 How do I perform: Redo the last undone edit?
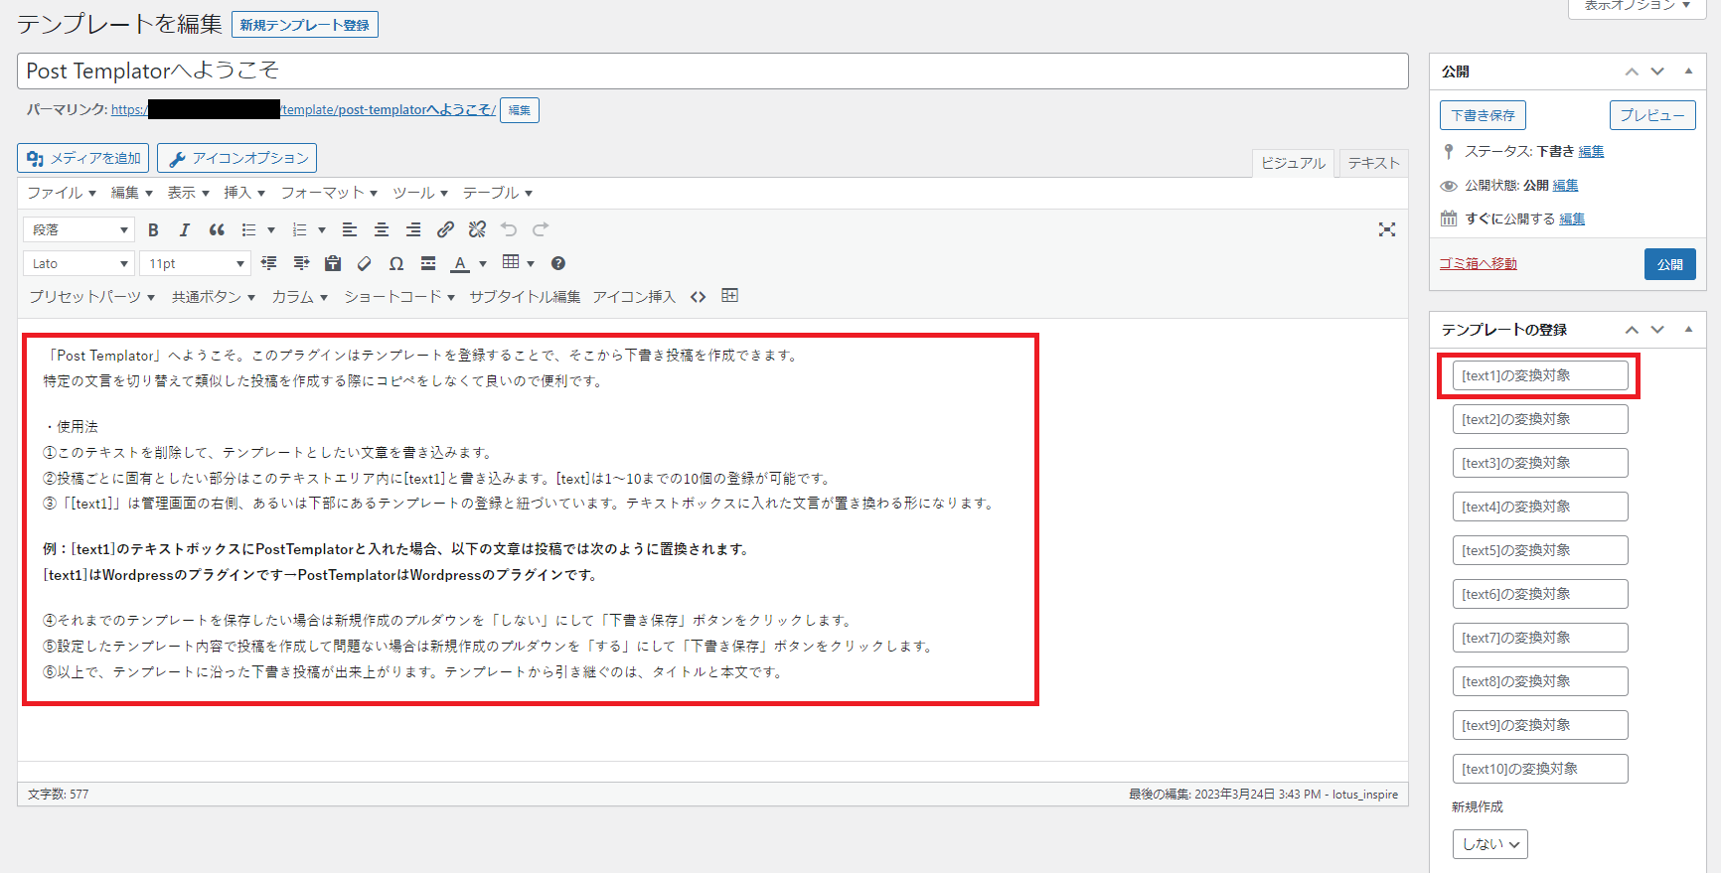541,230
